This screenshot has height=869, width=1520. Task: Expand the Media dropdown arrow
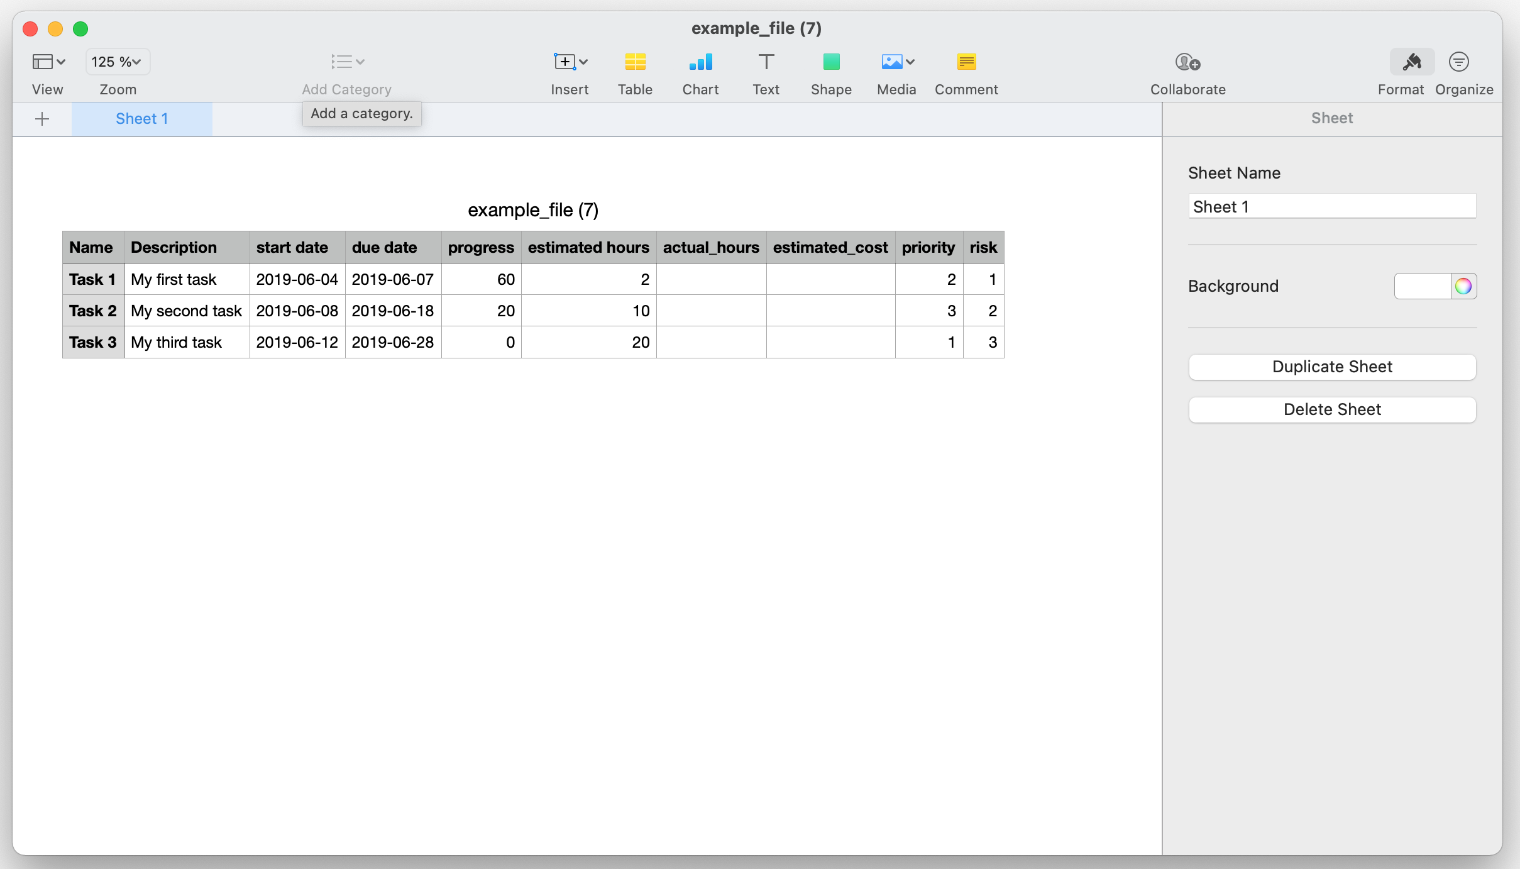click(x=911, y=61)
